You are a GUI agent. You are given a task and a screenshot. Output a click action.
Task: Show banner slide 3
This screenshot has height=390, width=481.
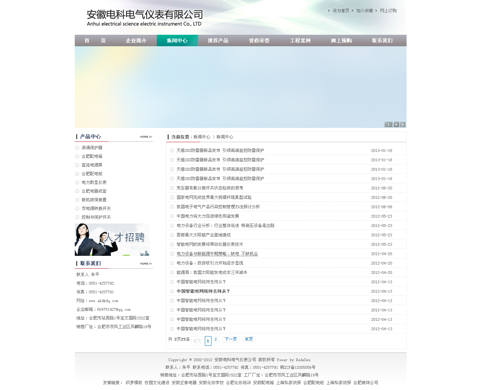point(402,124)
